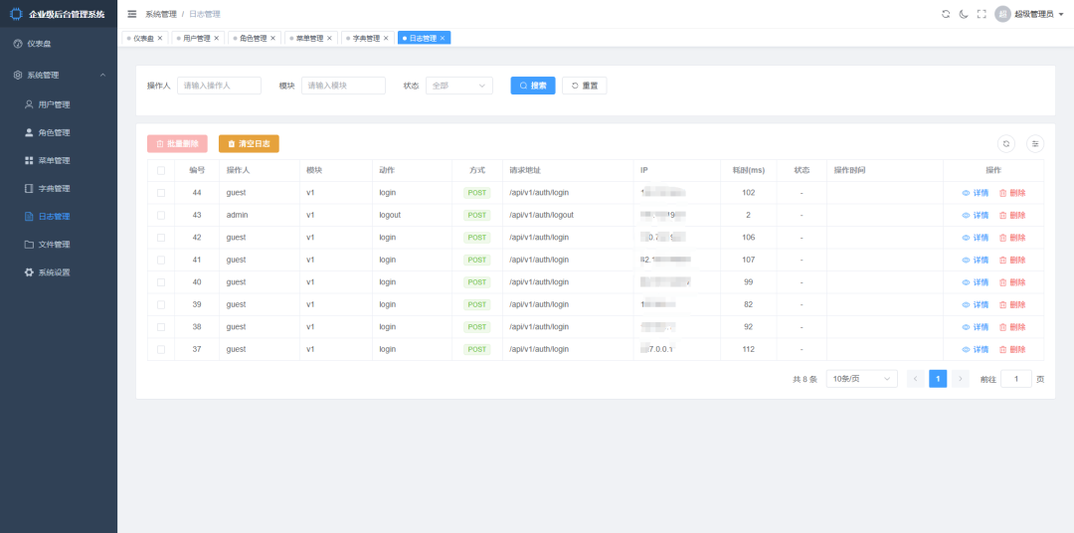Delete log entry 39
Image resolution: width=1074 pixels, height=533 pixels.
coord(1012,305)
